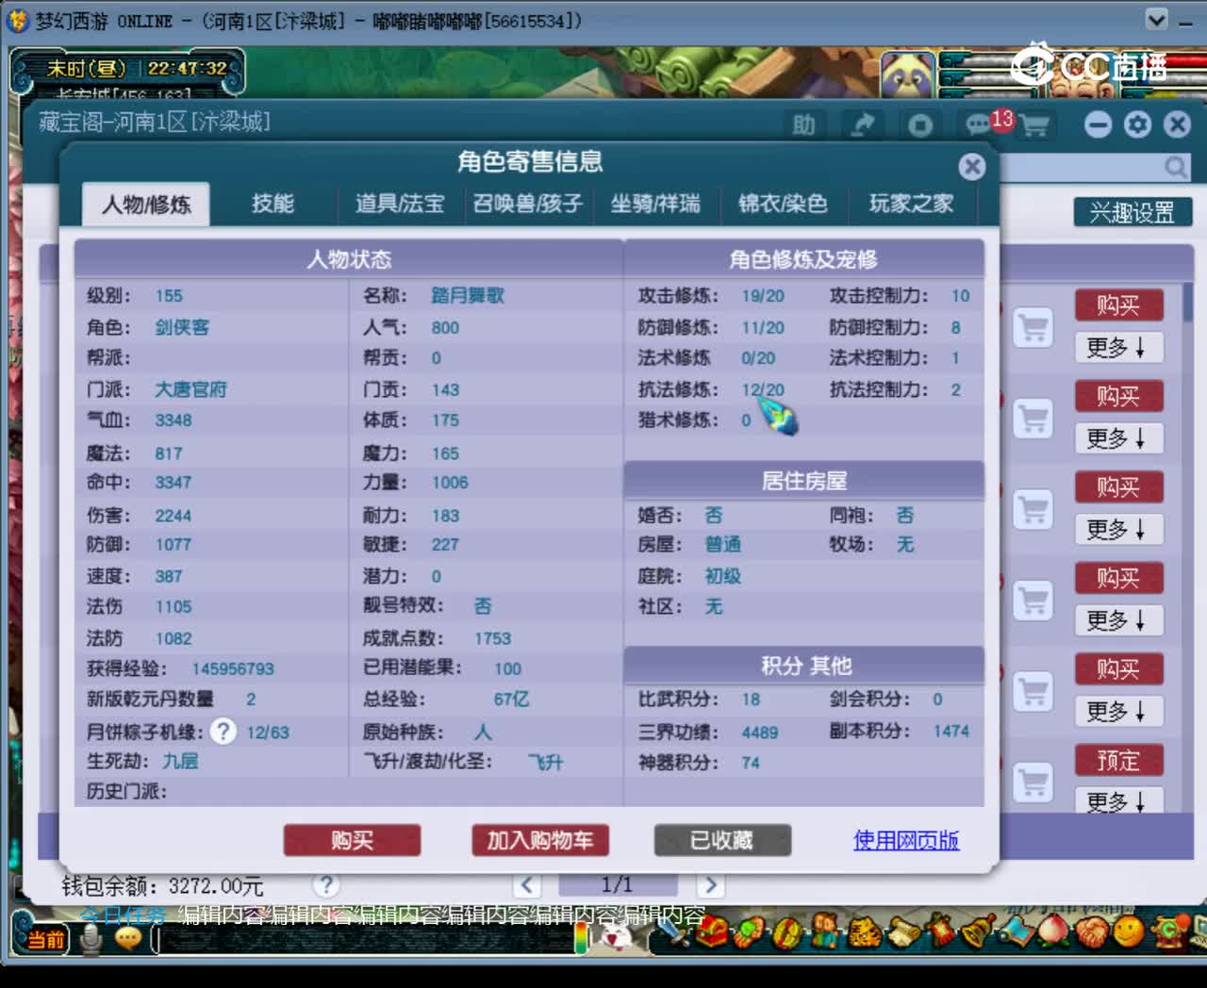Click the panda pet portrait
The width and height of the screenshot is (1207, 988).
907,75
